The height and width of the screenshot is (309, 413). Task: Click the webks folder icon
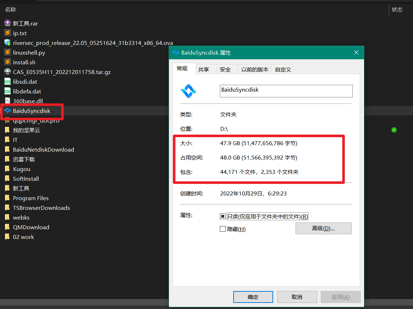(x=7, y=217)
